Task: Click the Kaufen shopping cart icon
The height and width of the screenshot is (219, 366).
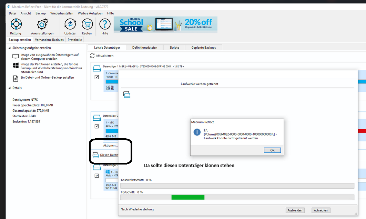Action: point(87,24)
